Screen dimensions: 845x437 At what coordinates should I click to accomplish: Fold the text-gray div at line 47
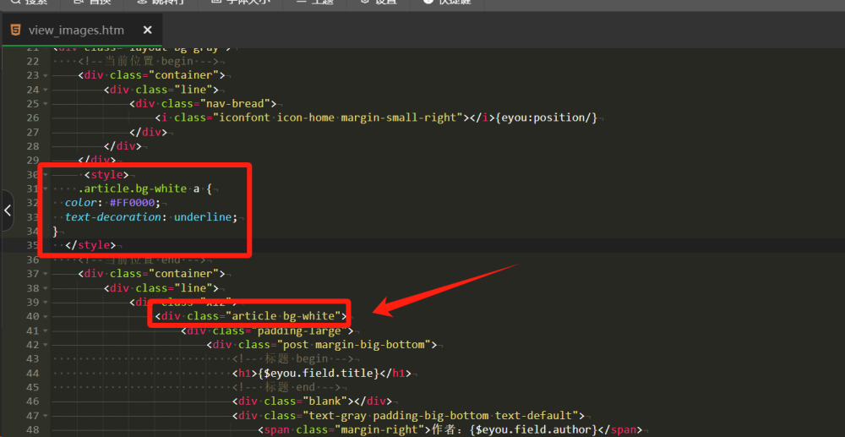[x=46, y=416]
